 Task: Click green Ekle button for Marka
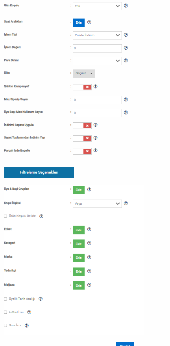point(79,258)
